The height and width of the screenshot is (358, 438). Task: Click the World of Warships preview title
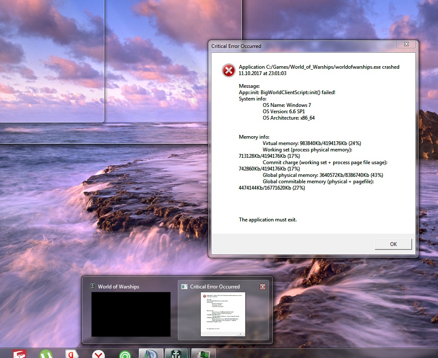118,287
